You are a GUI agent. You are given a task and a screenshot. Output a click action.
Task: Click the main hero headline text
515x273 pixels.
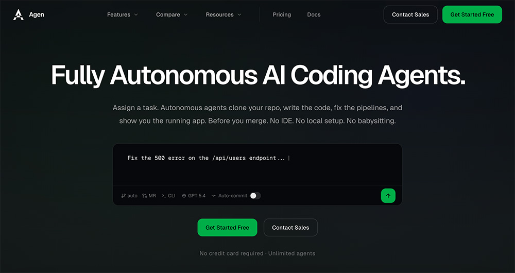pos(257,75)
